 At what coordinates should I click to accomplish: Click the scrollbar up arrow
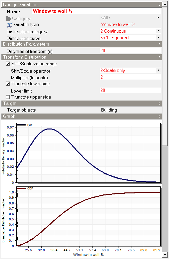(165, 4)
